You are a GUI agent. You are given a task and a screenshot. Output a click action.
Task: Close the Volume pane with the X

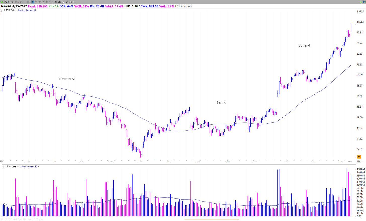(4, 167)
